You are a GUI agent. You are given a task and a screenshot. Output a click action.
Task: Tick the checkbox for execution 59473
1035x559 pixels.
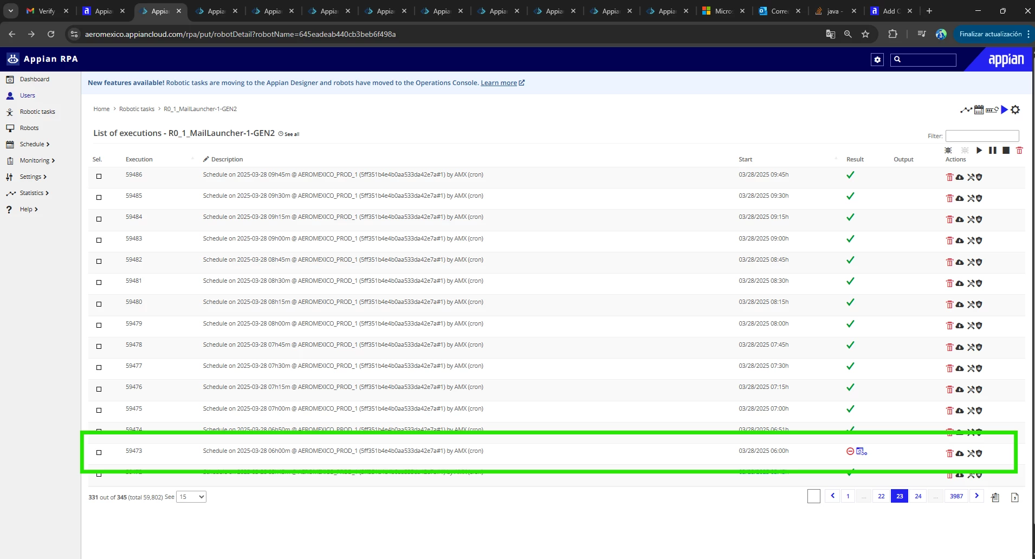(x=99, y=452)
